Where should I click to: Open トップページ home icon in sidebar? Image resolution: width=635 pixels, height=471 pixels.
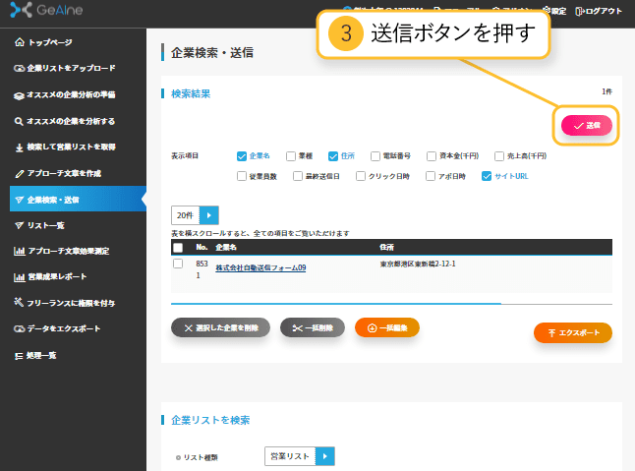coord(19,42)
